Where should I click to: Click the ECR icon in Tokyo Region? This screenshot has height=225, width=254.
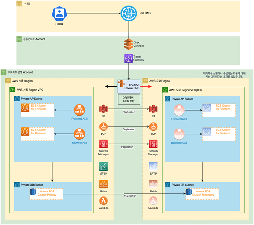[153, 127]
